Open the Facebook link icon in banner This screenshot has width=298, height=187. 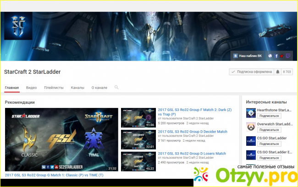point(276,56)
